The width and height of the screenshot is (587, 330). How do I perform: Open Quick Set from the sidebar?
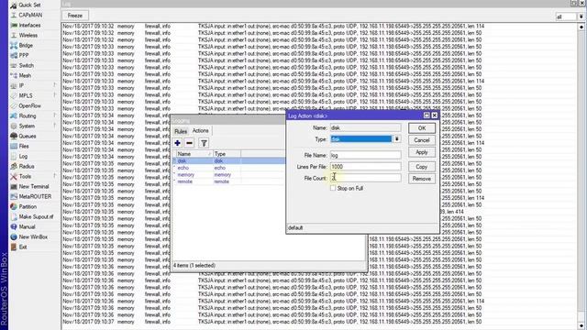(26, 5)
